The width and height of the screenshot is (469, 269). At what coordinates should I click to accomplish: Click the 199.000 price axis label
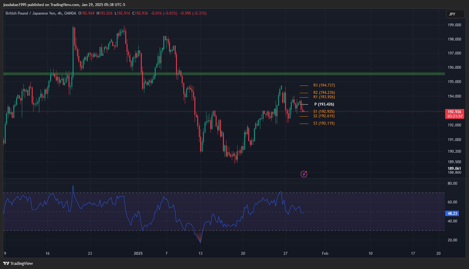click(454, 25)
